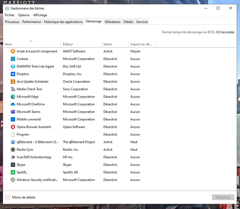Click the Dropbox icon in the list
Viewport: 240px width, 209px height.
click(x=13, y=74)
